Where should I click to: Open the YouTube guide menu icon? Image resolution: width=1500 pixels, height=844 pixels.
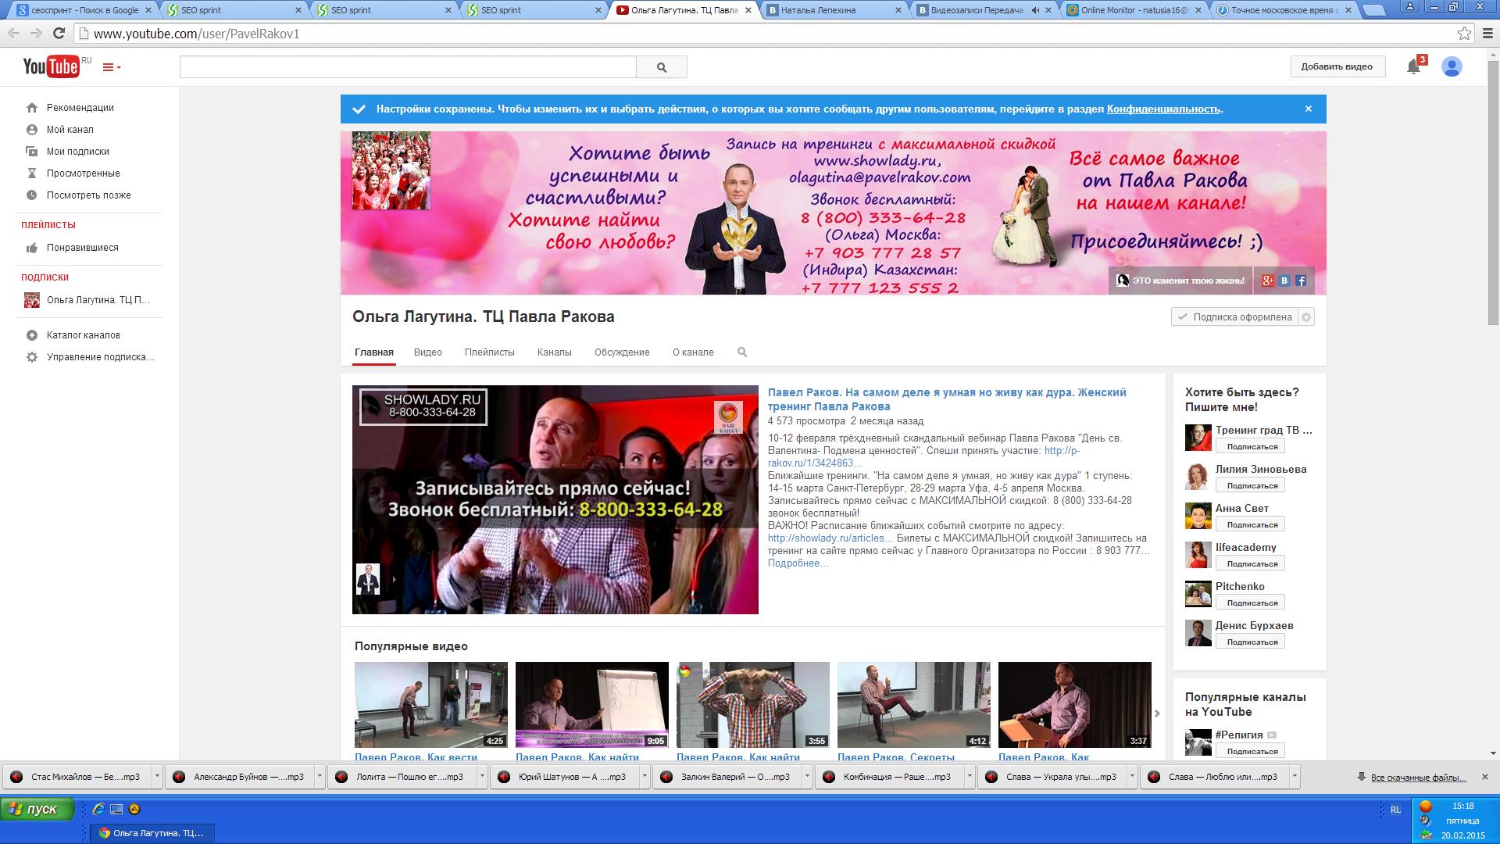[112, 67]
